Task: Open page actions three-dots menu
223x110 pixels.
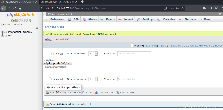Action: (173, 8)
